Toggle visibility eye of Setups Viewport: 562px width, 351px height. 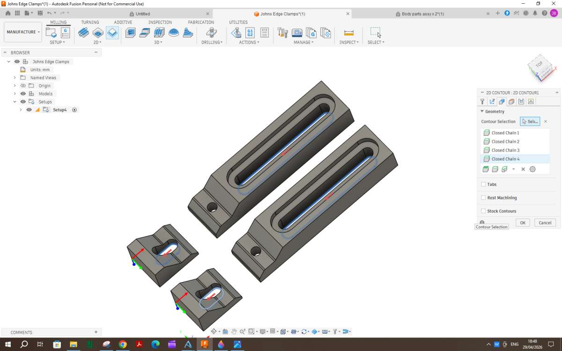23,102
